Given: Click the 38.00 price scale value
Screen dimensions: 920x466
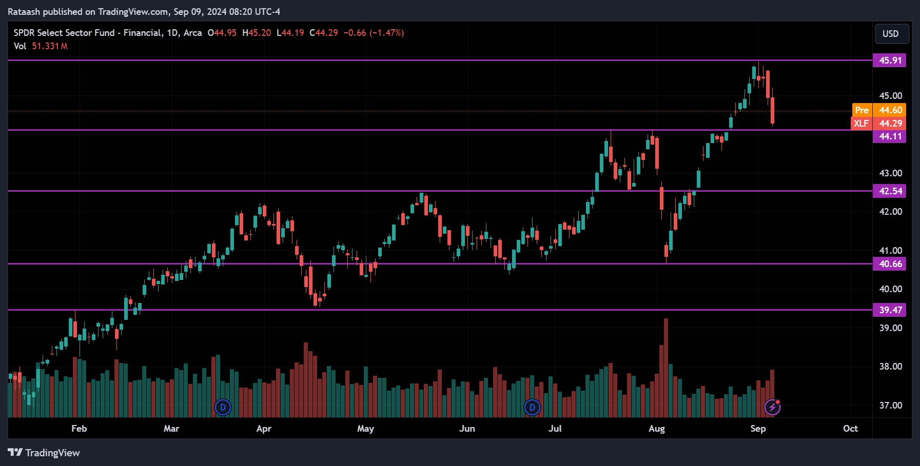Looking at the screenshot, I should (891, 367).
